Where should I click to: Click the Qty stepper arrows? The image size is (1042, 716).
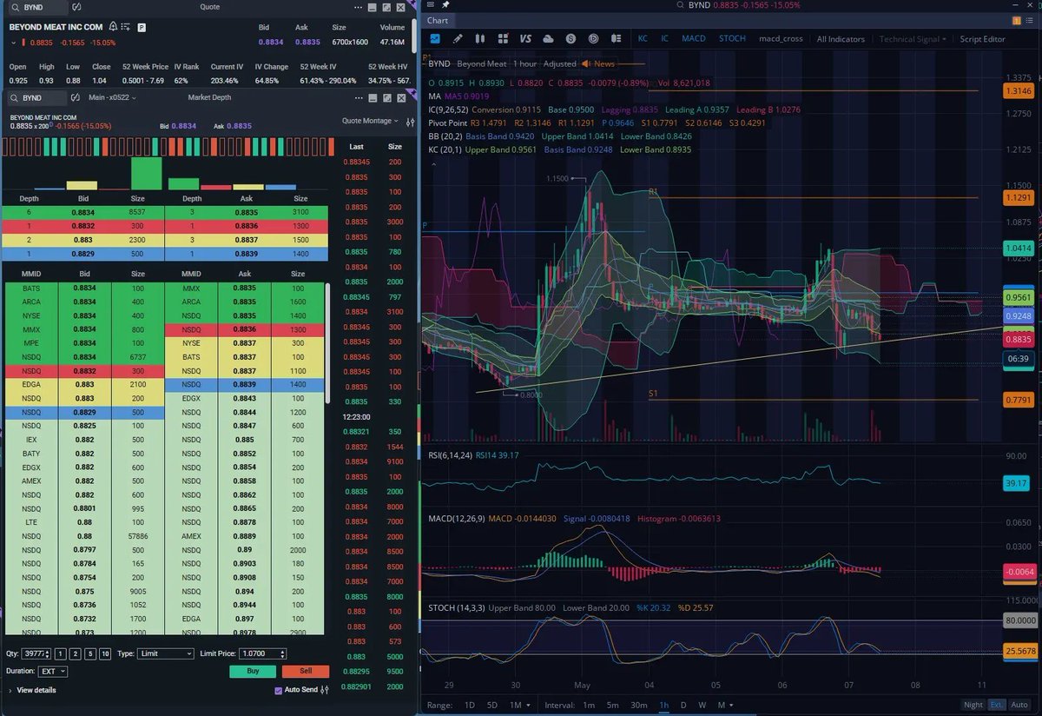pos(49,653)
